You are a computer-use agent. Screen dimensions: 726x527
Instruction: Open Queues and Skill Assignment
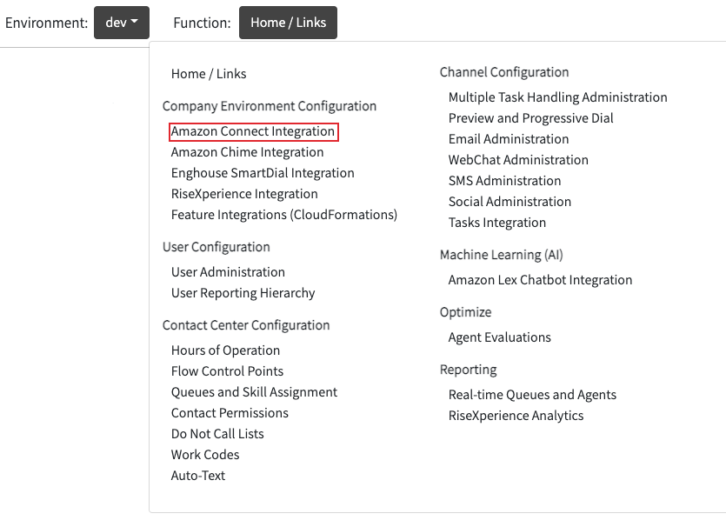pyautogui.click(x=254, y=392)
